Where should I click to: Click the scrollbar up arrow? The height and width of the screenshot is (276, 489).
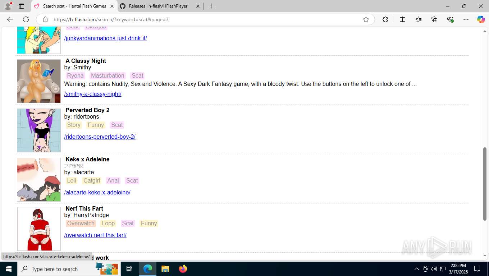pos(485,31)
